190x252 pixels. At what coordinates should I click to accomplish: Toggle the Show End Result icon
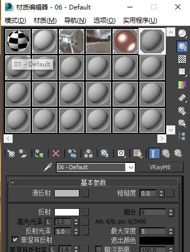(154, 153)
